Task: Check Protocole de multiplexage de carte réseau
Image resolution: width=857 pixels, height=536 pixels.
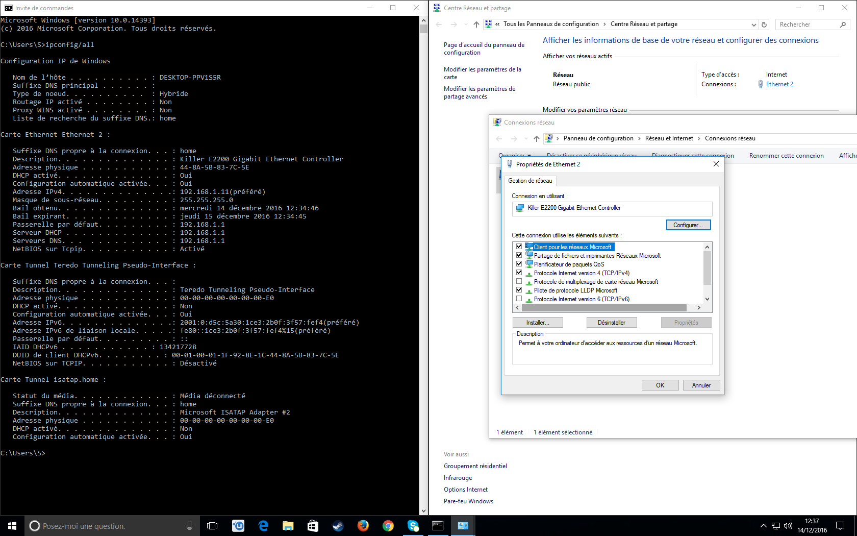Action: (519, 282)
